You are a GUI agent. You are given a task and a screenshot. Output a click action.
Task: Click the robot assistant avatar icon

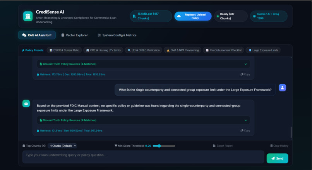tap(26, 103)
